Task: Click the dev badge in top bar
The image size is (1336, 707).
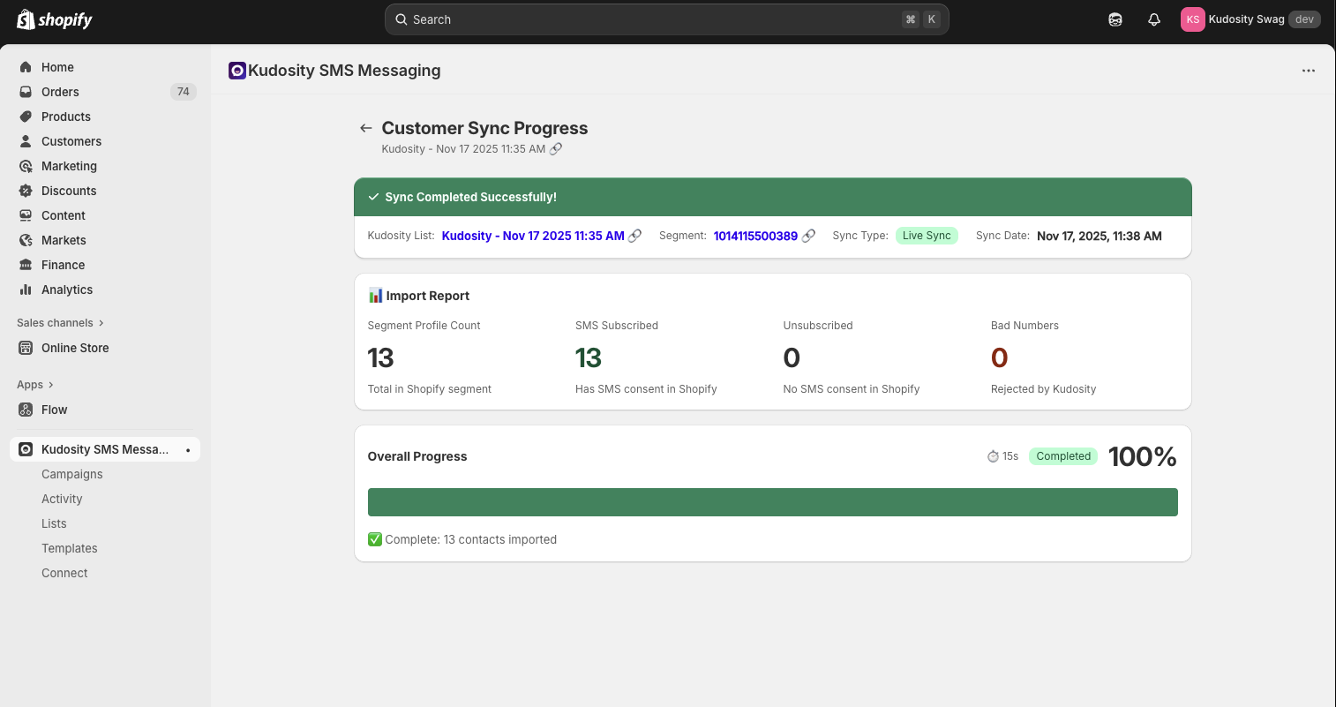Action: click(1304, 19)
